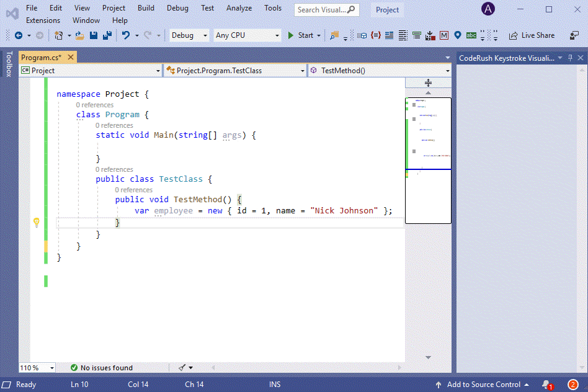588x392 pixels.
Task: Click the Undo icon in toolbar
Action: coord(127,35)
